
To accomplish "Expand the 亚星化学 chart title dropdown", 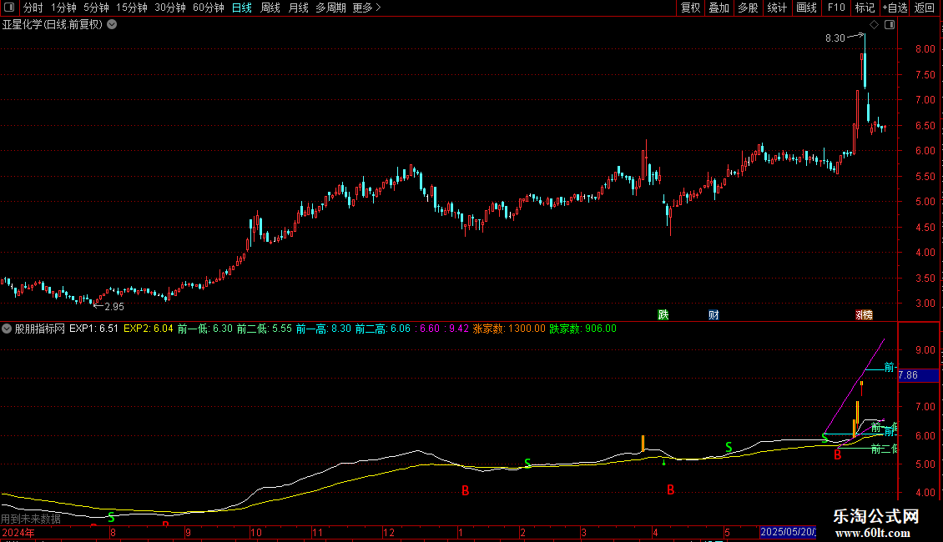I will [112, 25].
